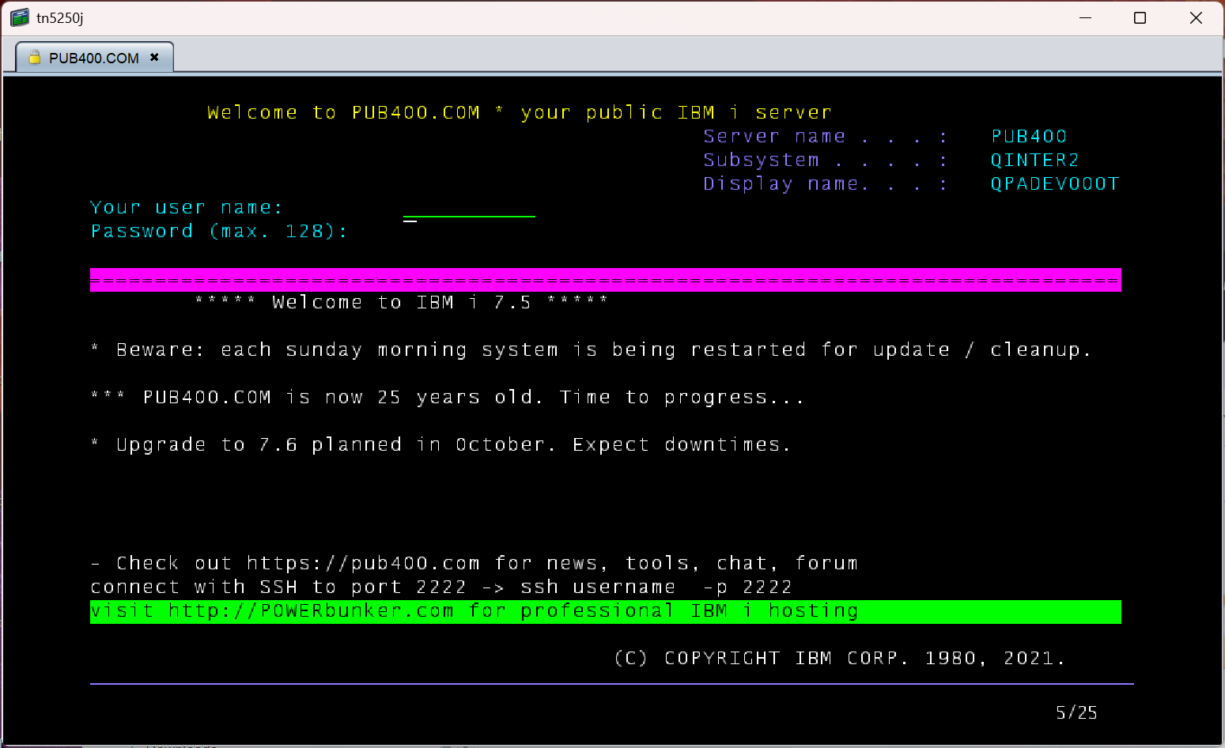
Task: Click the cursor position indicator 5/25
Action: click(x=1076, y=712)
